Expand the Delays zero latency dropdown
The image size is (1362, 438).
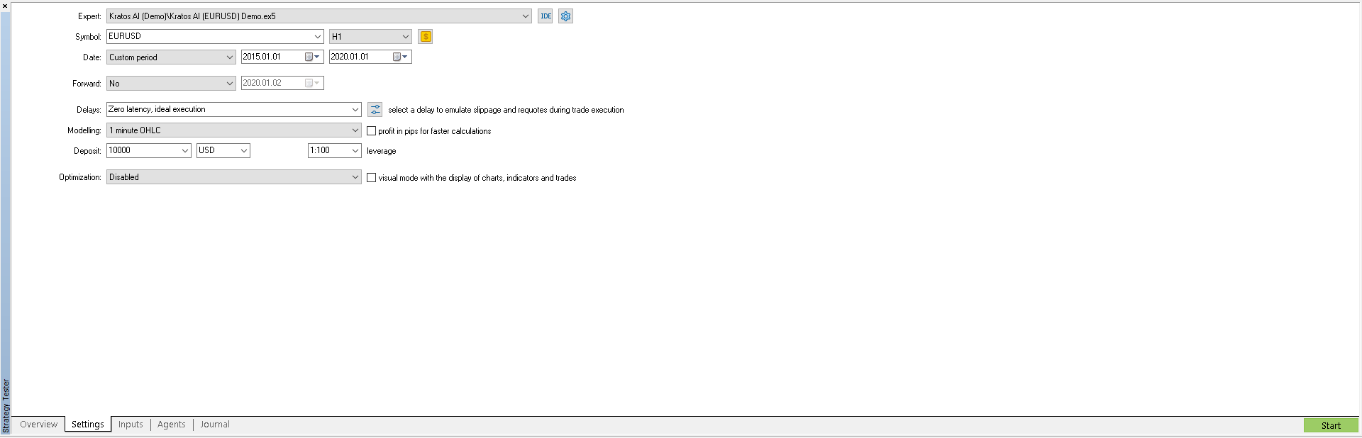pos(355,110)
